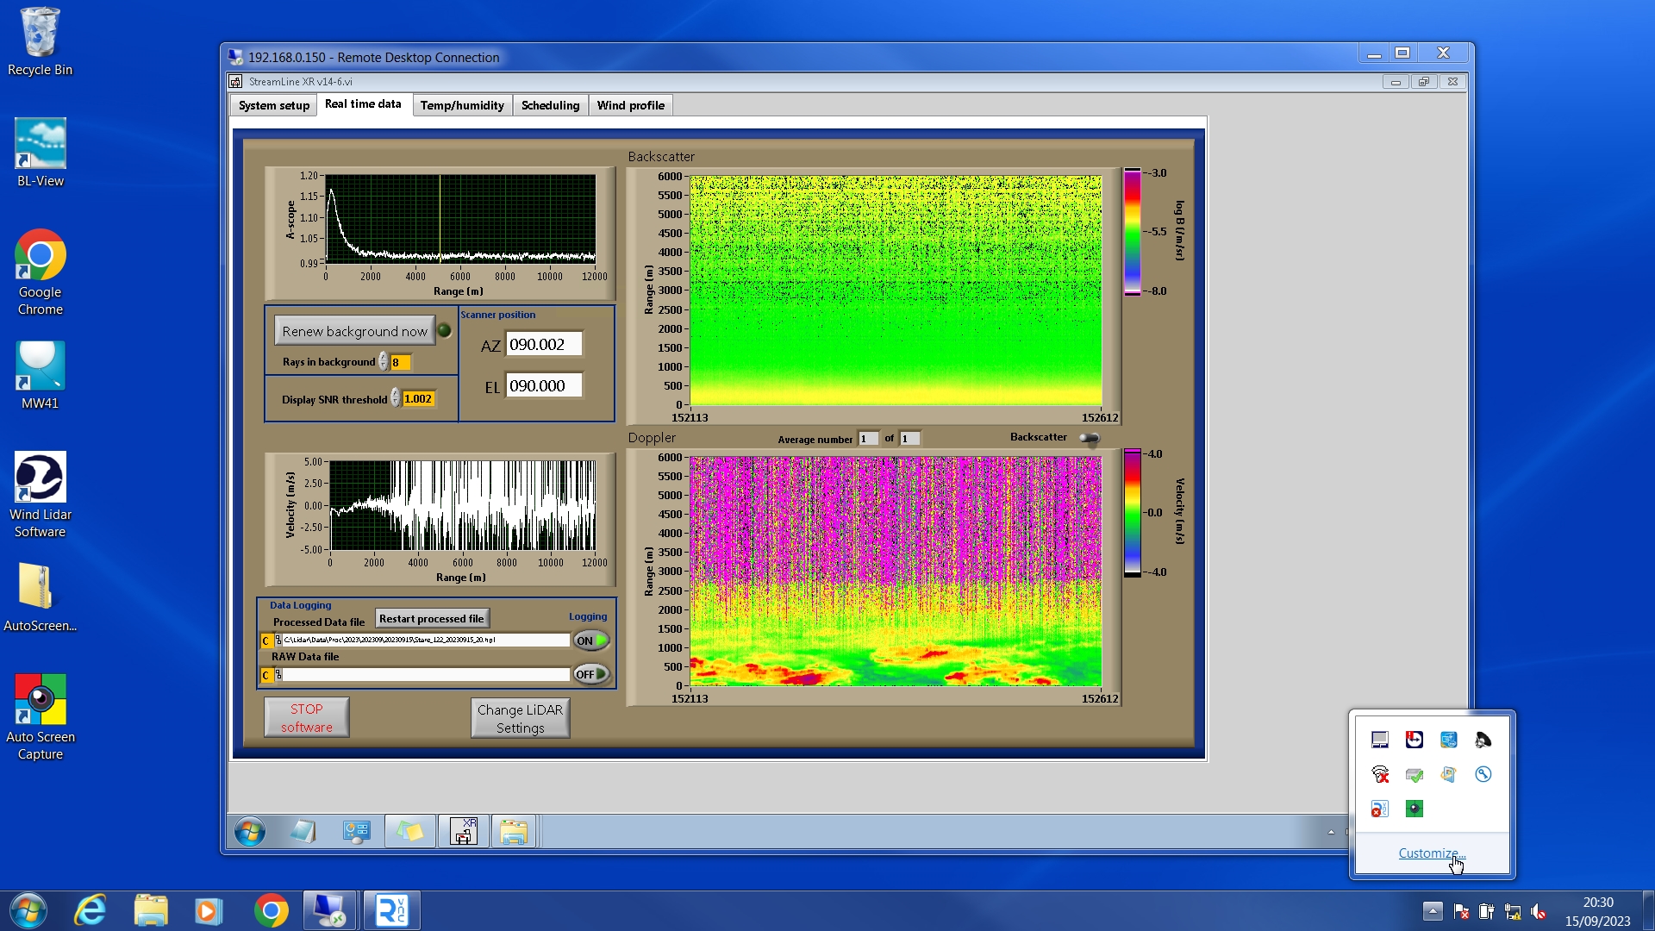Launch MW41 desktop shortcut
1655x931 pixels.
click(x=40, y=366)
